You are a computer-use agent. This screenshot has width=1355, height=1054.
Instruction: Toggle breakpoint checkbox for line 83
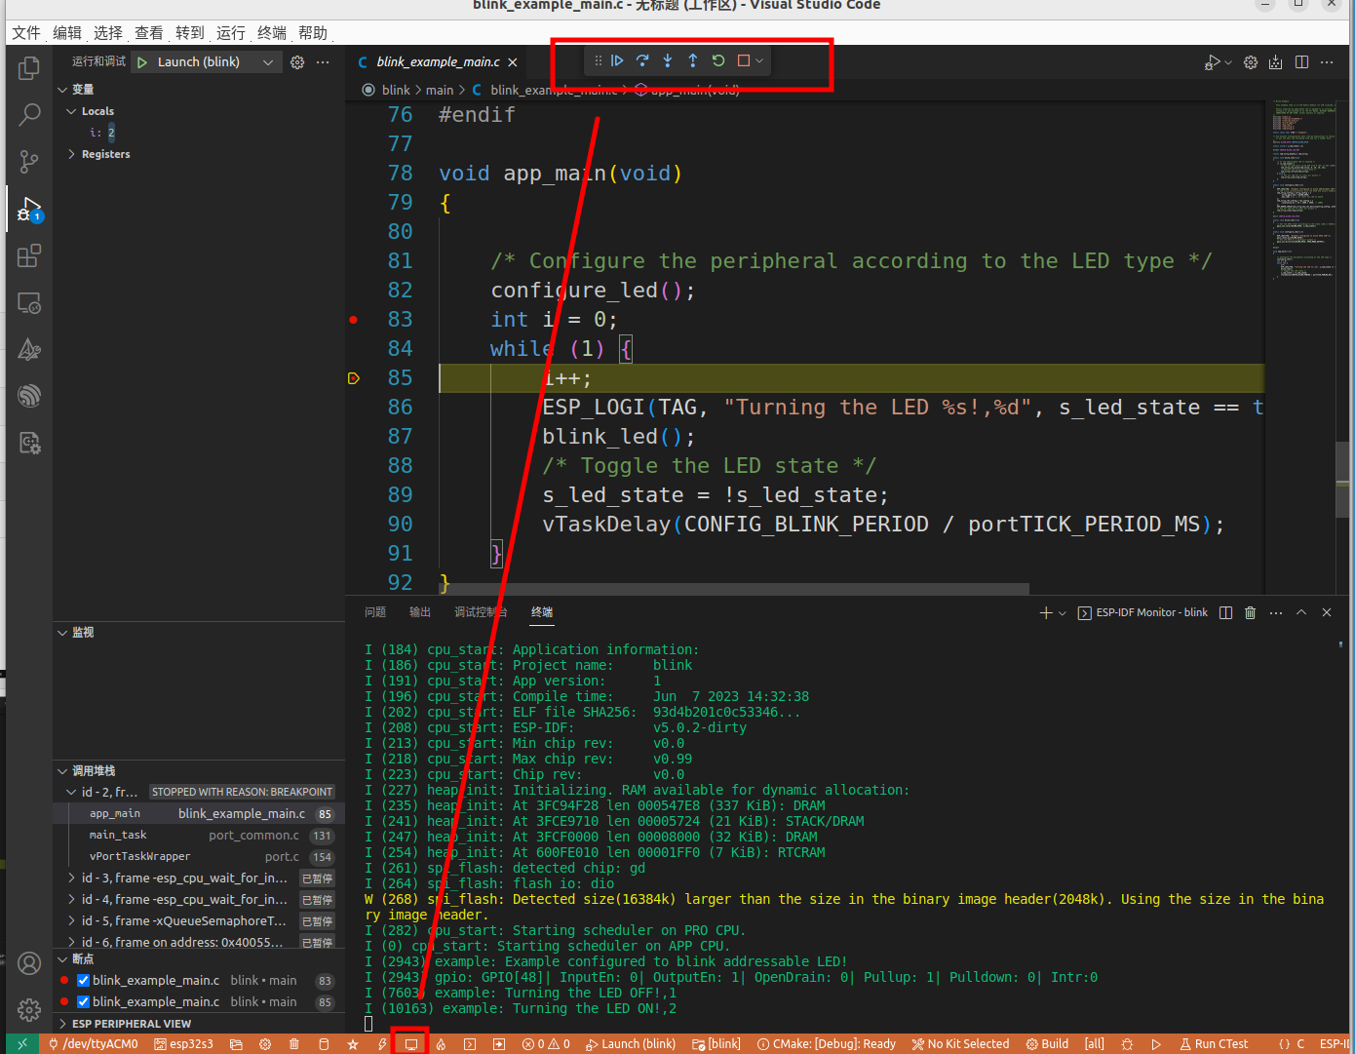coord(83,980)
